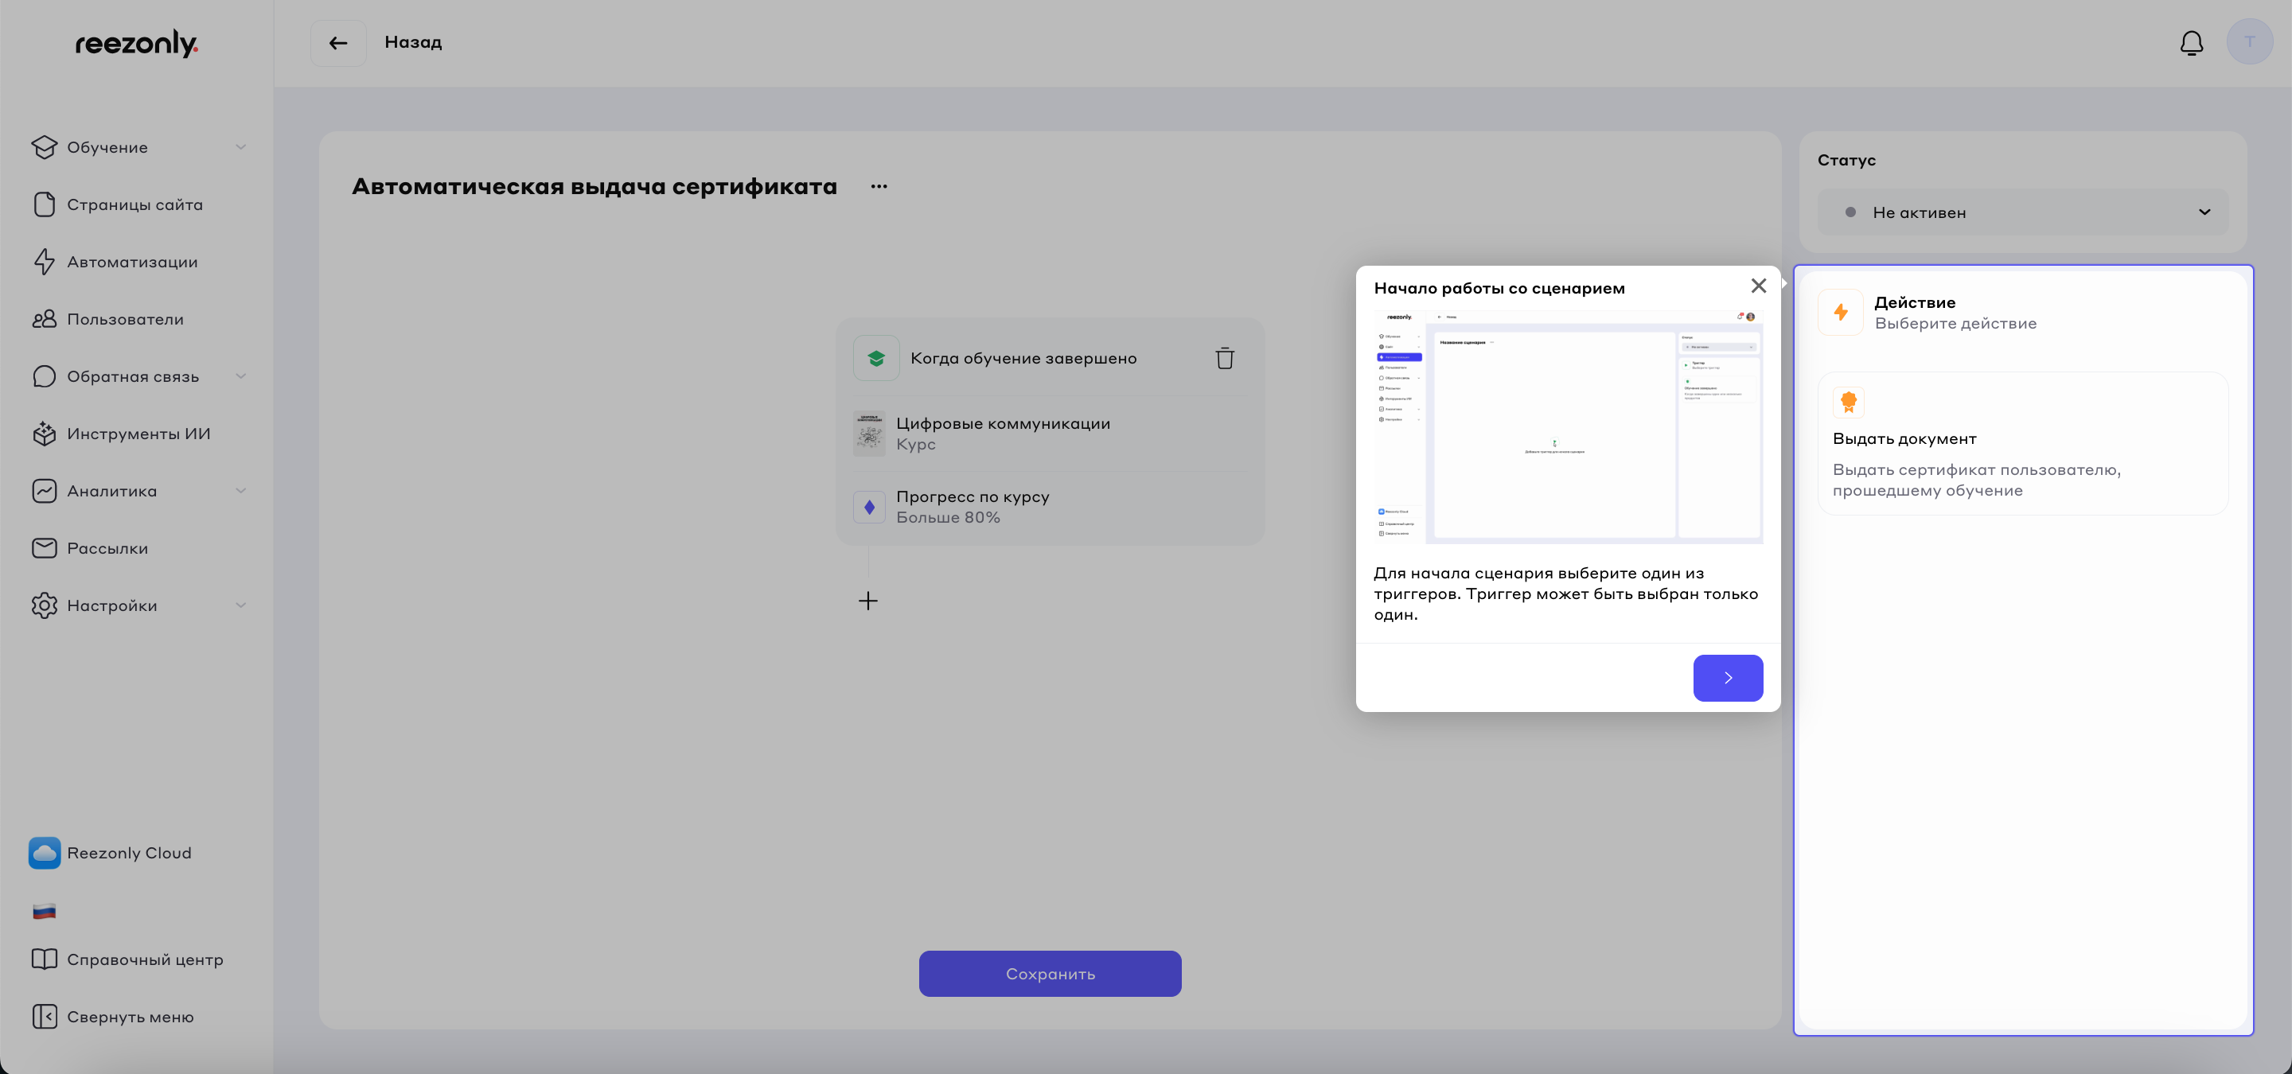This screenshot has width=2292, height=1074.
Task: Close the Начало работы со сценарием popup
Action: tap(1758, 286)
